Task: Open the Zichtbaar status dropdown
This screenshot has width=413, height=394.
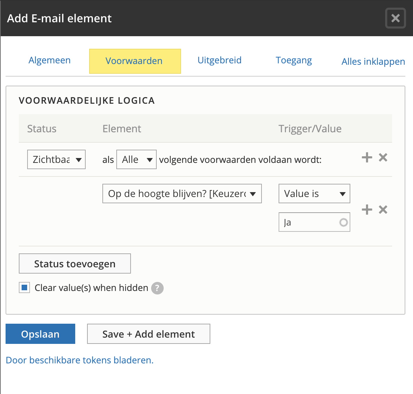Action: (x=56, y=159)
